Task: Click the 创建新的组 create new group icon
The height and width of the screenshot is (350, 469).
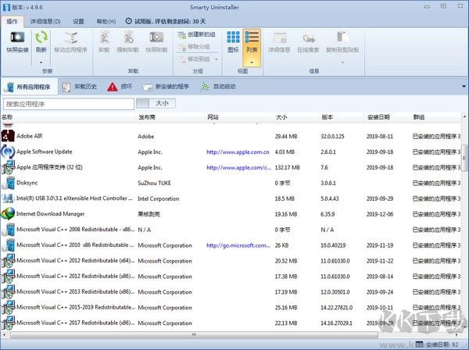Action: click(170, 35)
